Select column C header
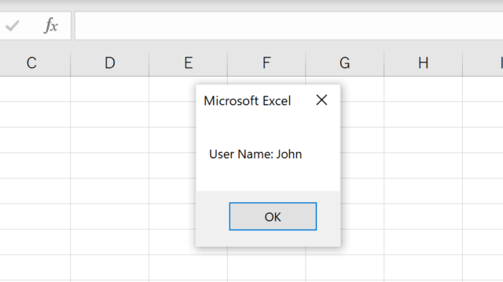 [31, 63]
